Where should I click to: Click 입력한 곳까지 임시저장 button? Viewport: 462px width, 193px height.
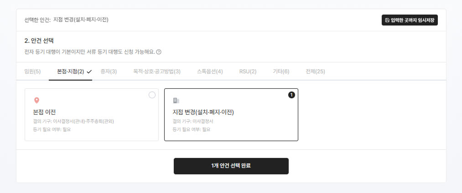(410, 20)
